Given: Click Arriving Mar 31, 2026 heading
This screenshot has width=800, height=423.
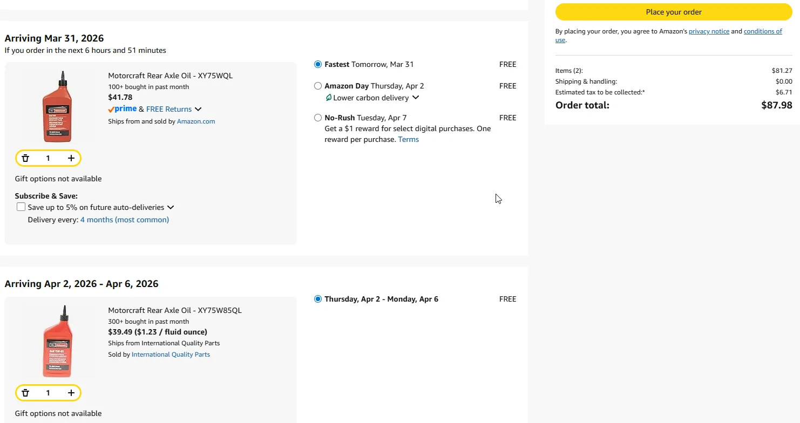Looking at the screenshot, I should pyautogui.click(x=54, y=38).
